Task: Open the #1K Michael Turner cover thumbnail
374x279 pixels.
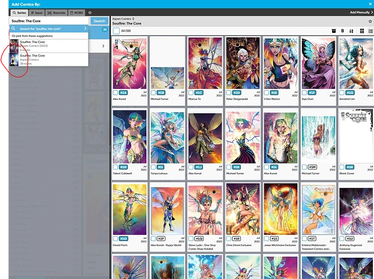Action: coord(243,138)
